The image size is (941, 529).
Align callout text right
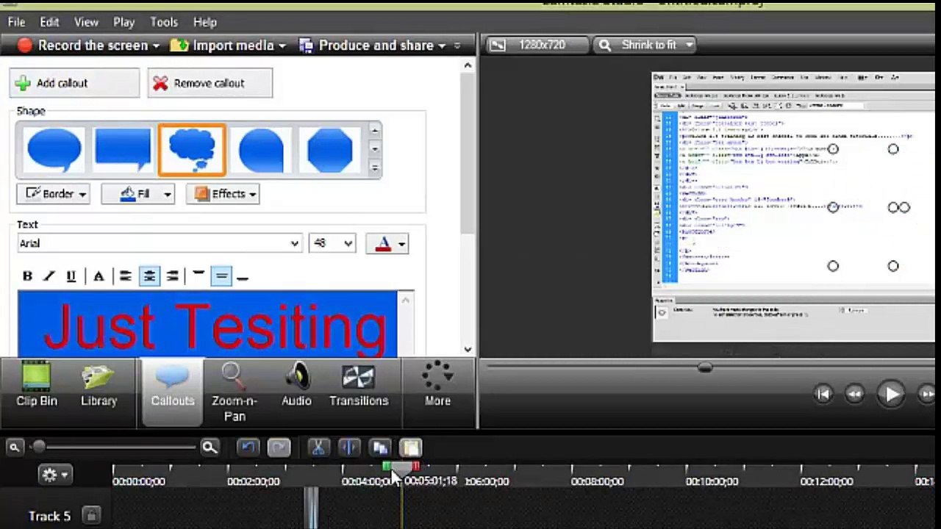click(x=172, y=276)
